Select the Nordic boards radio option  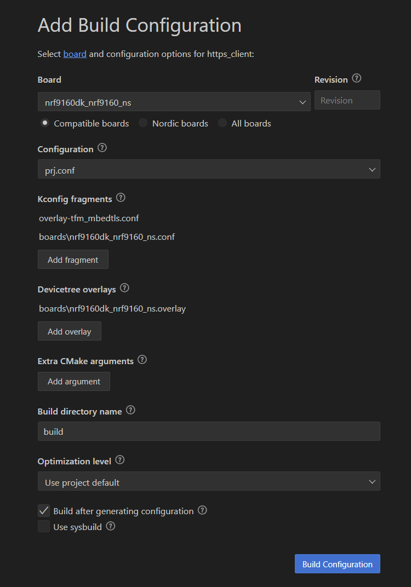(143, 123)
